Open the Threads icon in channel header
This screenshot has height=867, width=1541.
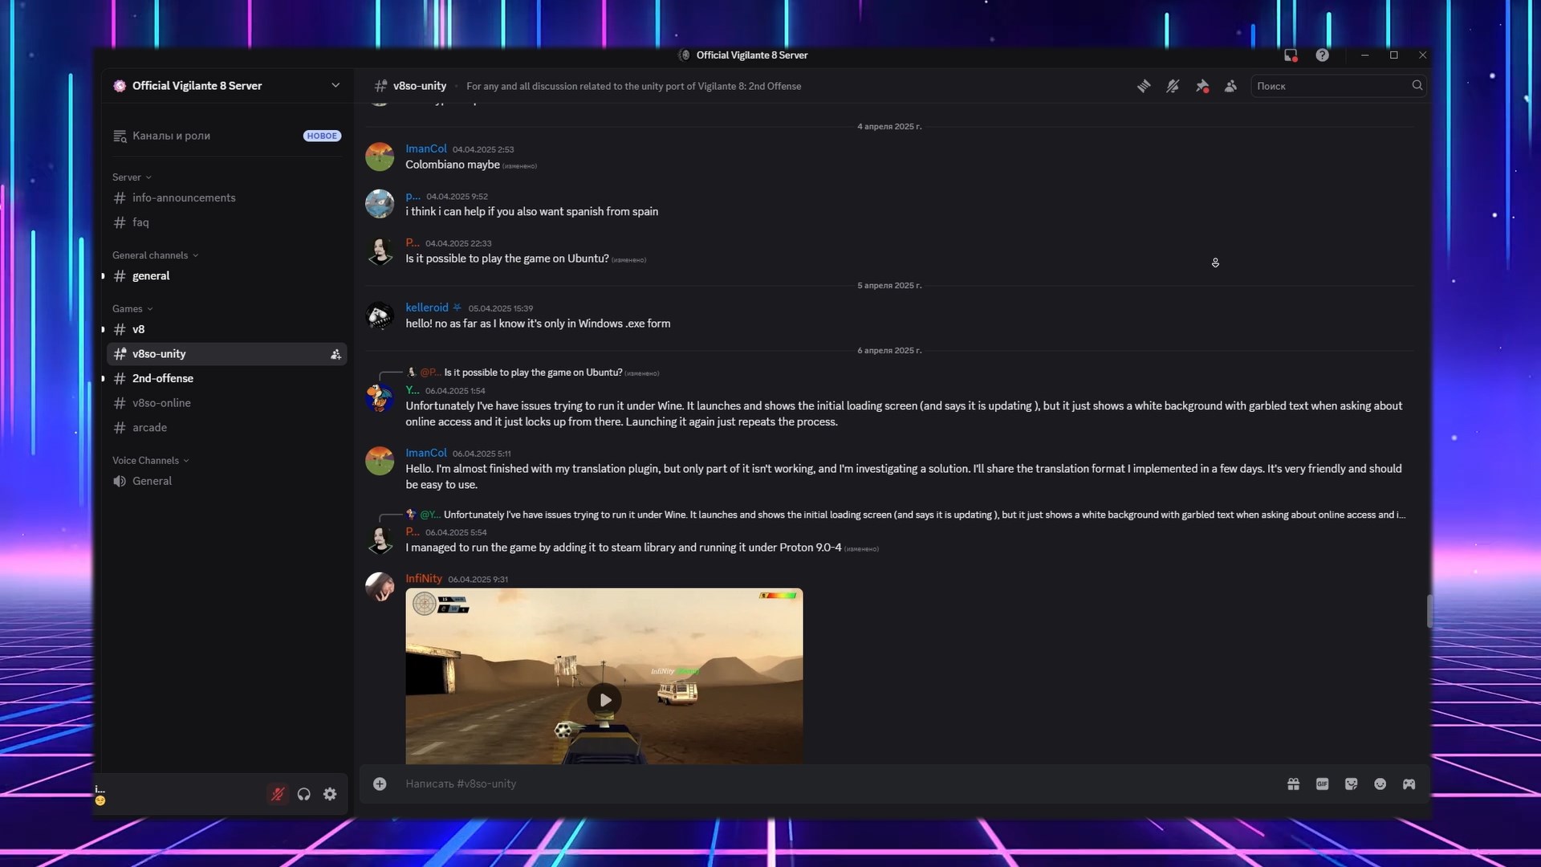tap(1144, 86)
